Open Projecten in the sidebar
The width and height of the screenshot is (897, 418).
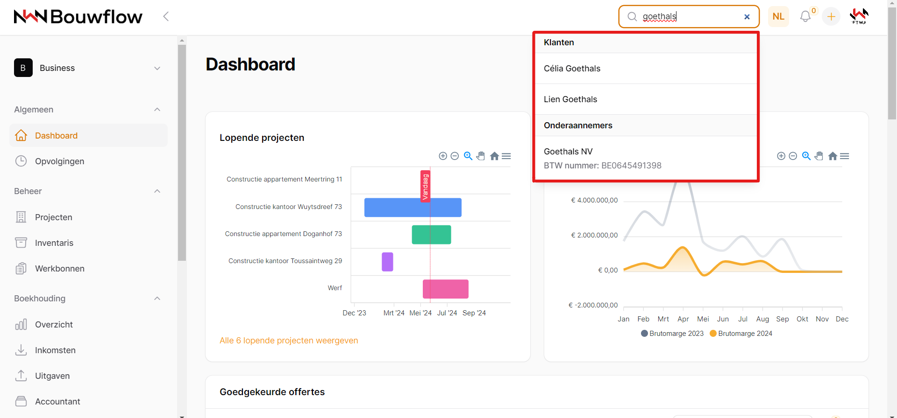tap(53, 217)
